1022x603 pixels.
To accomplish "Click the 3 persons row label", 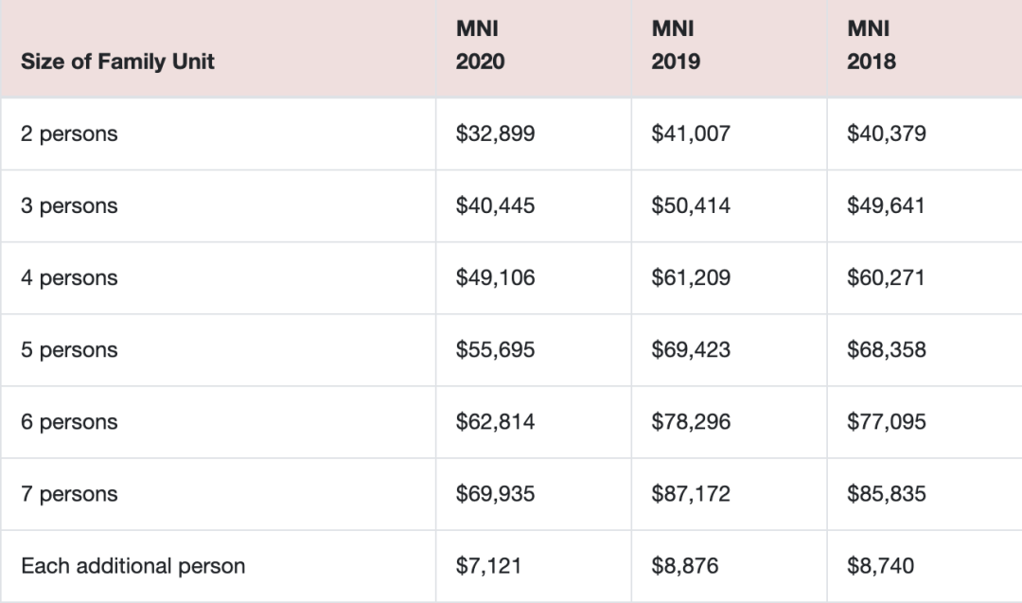I will (69, 206).
